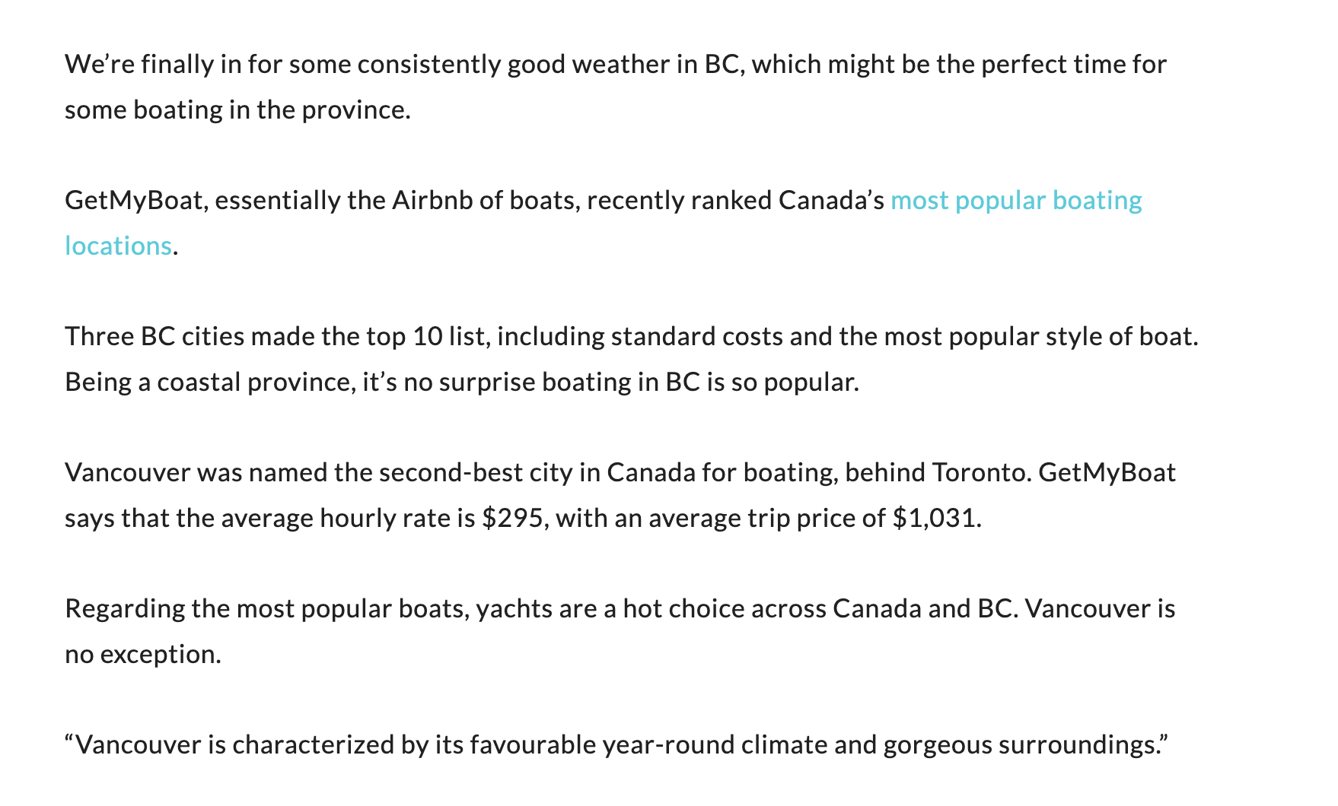Click the "some boating in the province." line
The height and width of the screenshot is (806, 1338).
pos(237,110)
